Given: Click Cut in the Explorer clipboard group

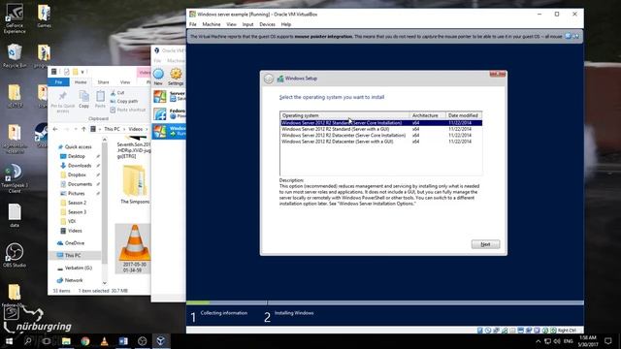Looking at the screenshot, I should point(117,93).
